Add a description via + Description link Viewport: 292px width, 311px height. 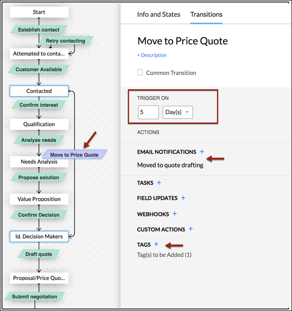pyautogui.click(x=152, y=55)
